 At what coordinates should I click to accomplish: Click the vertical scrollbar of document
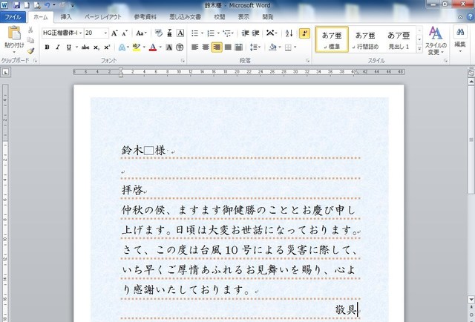pyautogui.click(x=471, y=185)
